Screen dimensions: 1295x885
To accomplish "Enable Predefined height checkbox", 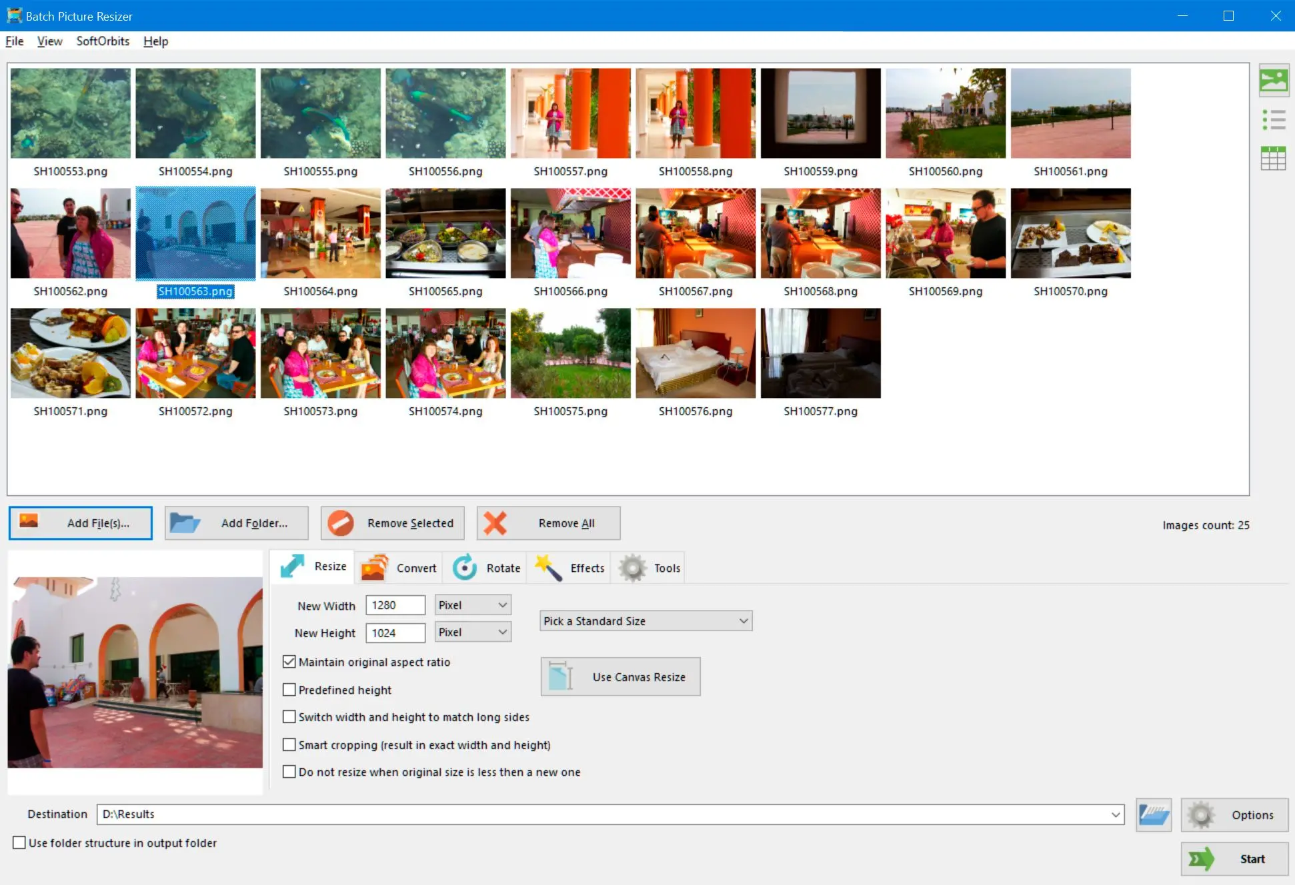I will pyautogui.click(x=290, y=689).
